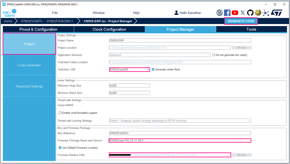Viewport: 290px width, 164px height.
Task: Open the File menu
Action: (55, 13)
